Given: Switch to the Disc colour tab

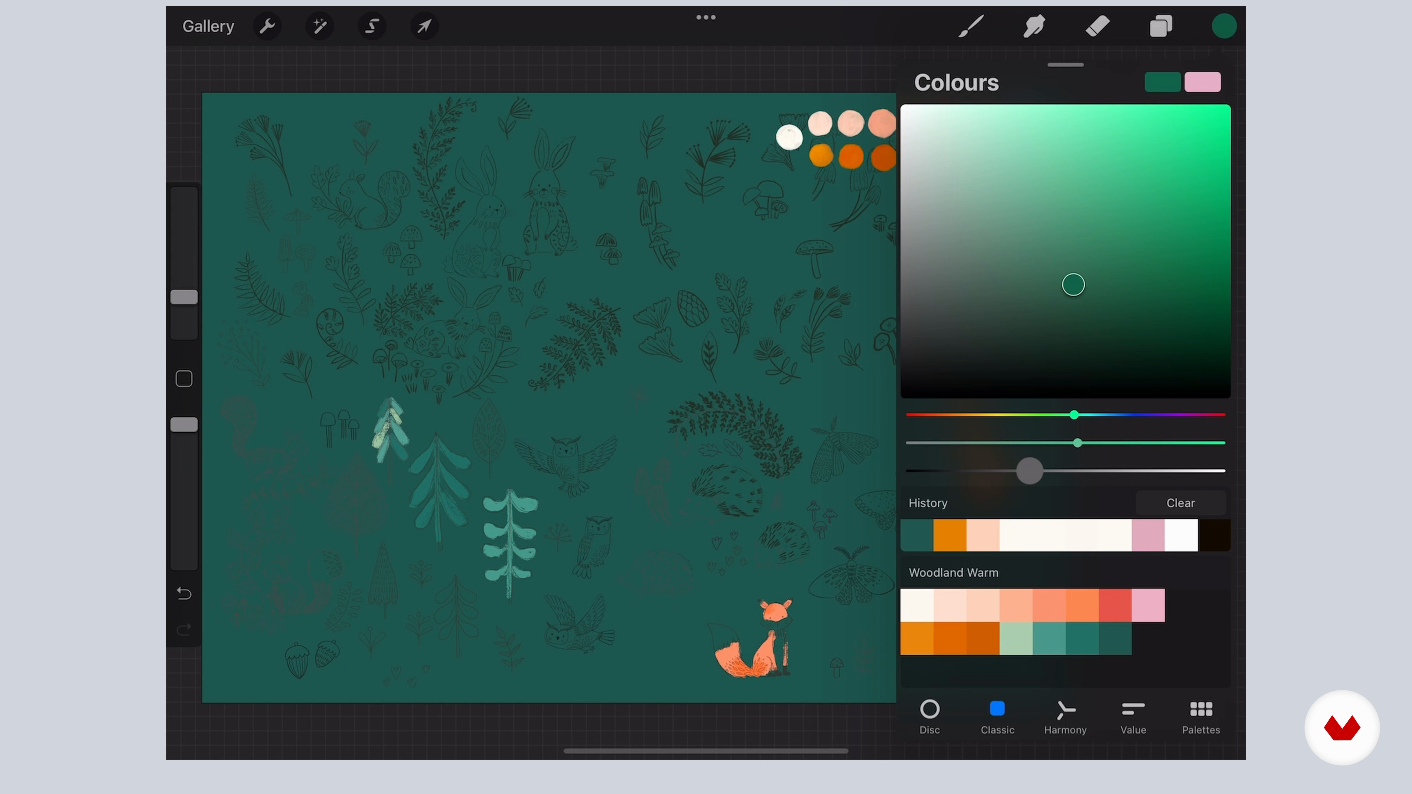Looking at the screenshot, I should pos(930,717).
